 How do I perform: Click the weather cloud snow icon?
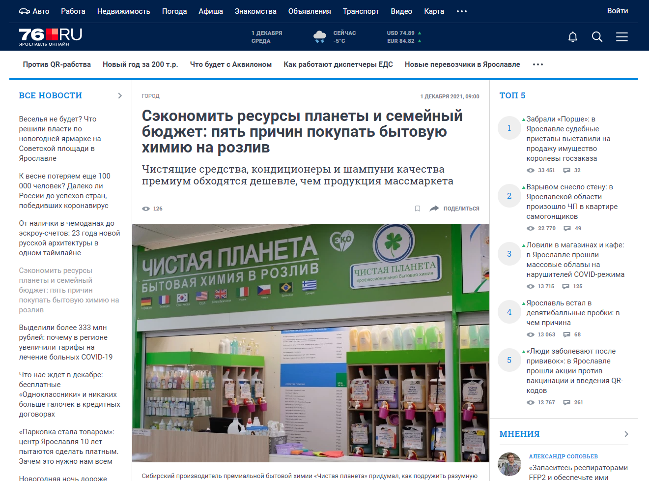[320, 36]
